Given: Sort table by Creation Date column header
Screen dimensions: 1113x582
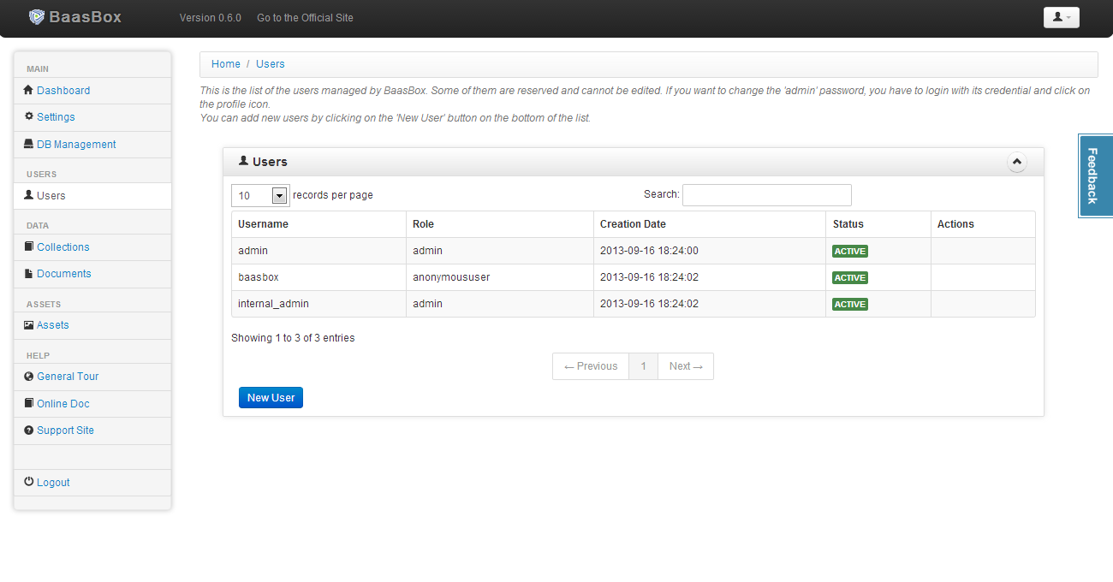Looking at the screenshot, I should point(710,224).
